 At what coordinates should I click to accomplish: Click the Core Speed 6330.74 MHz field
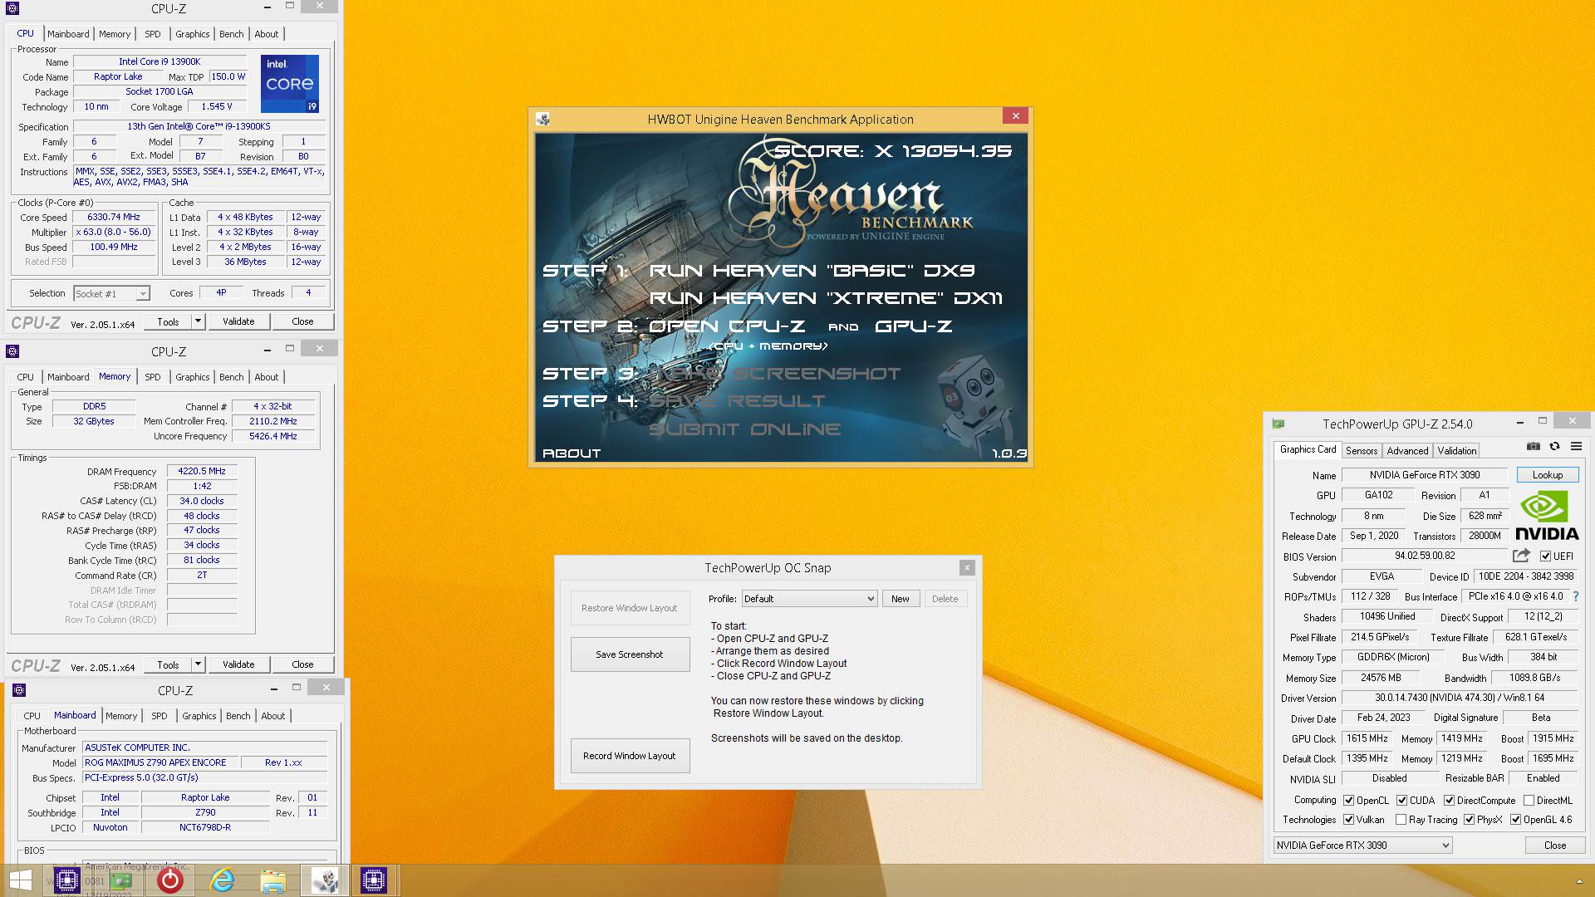pyautogui.click(x=114, y=218)
